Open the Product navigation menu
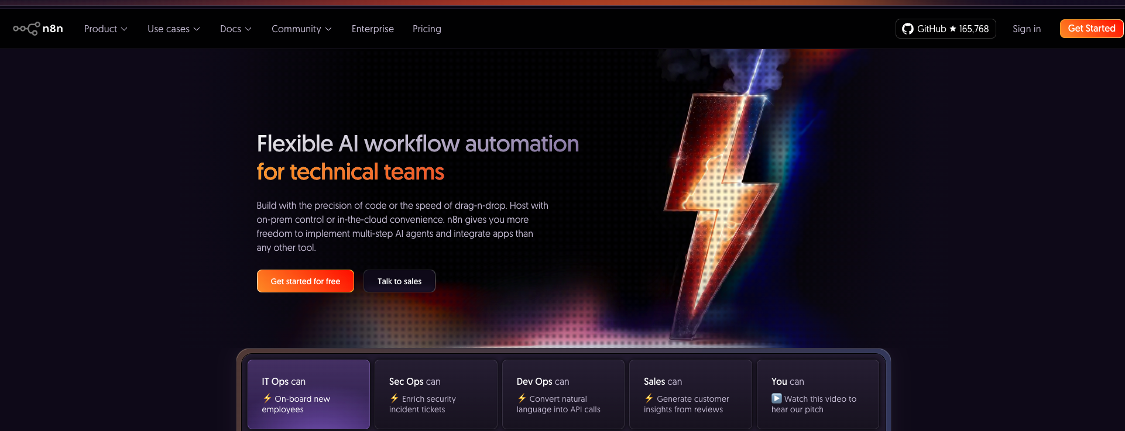Screen dimensions: 1125x431 105,29
